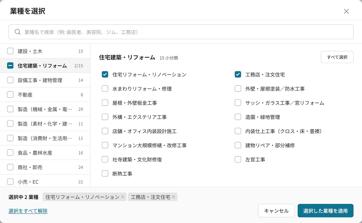Check the 設備工事・建物管理 category checkbox

tap(10, 80)
